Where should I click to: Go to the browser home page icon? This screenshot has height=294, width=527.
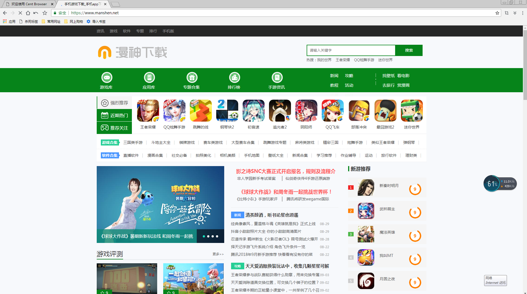pos(28,13)
